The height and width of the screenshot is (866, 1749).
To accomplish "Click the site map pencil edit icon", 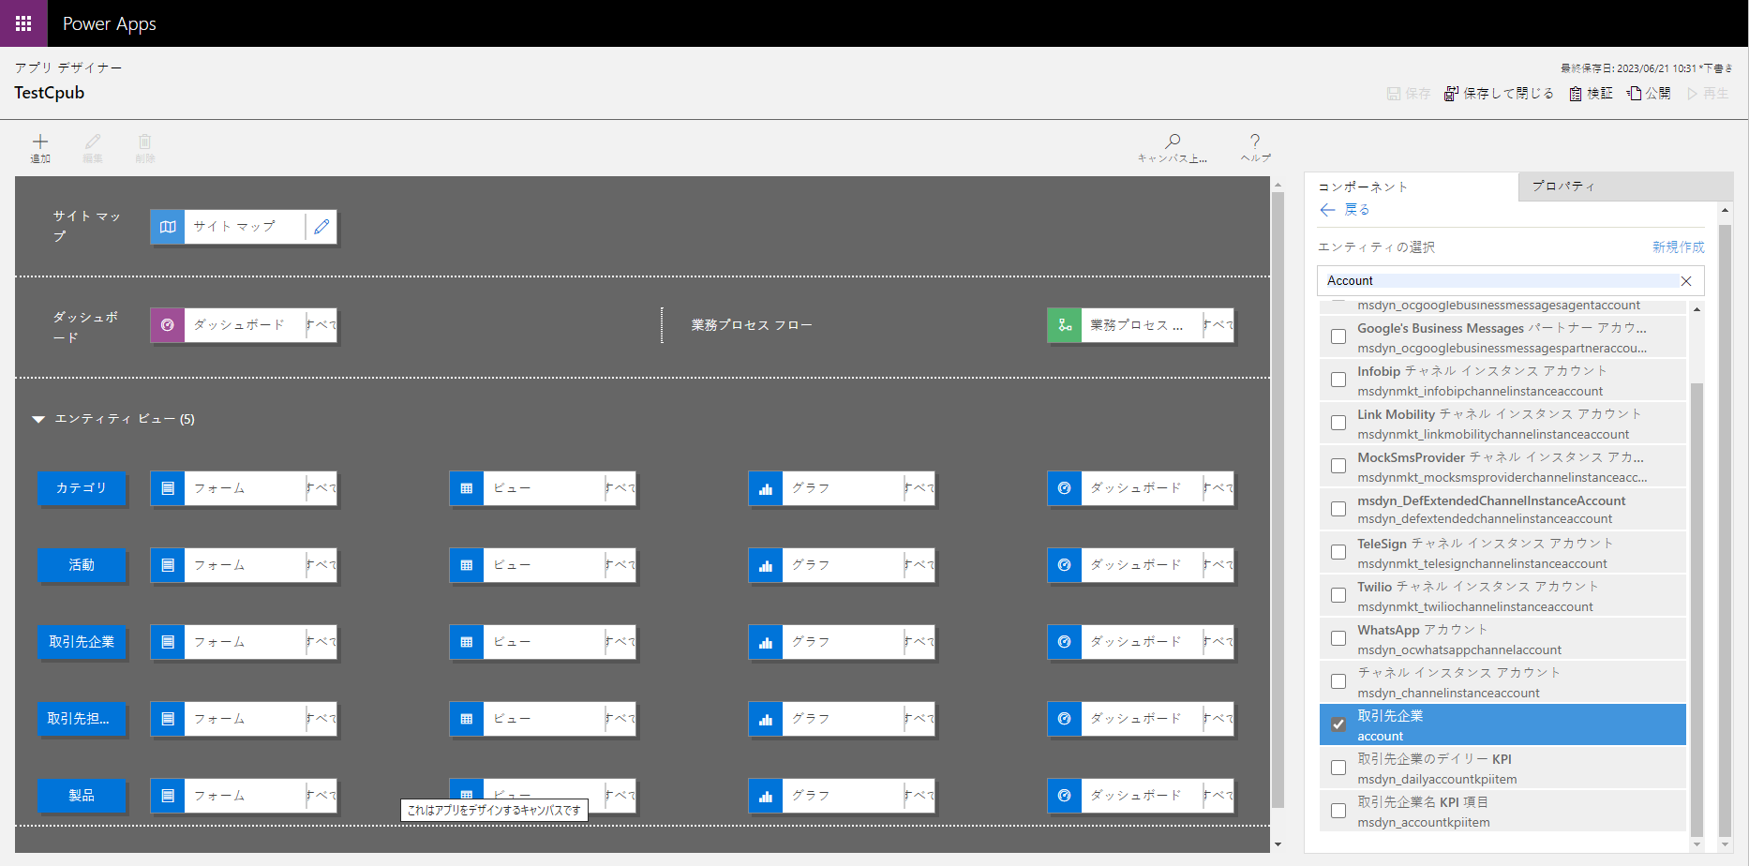I will coord(321,227).
